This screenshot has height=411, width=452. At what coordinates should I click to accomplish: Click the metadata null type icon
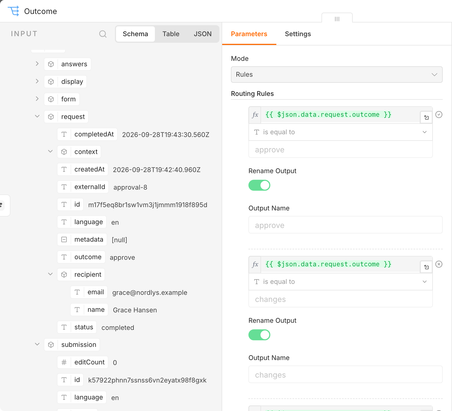[64, 239]
